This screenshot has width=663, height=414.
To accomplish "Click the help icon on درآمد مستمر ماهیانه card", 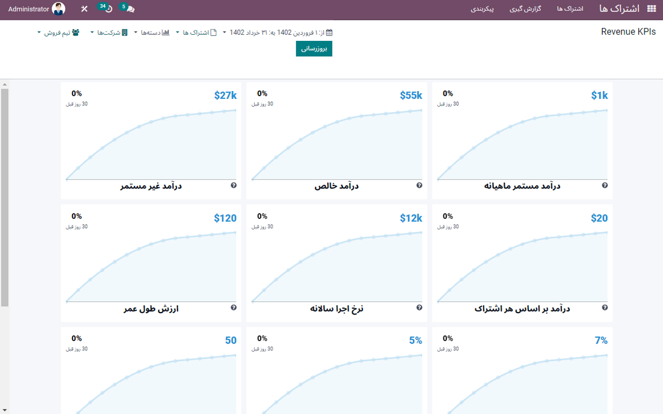I will [604, 185].
